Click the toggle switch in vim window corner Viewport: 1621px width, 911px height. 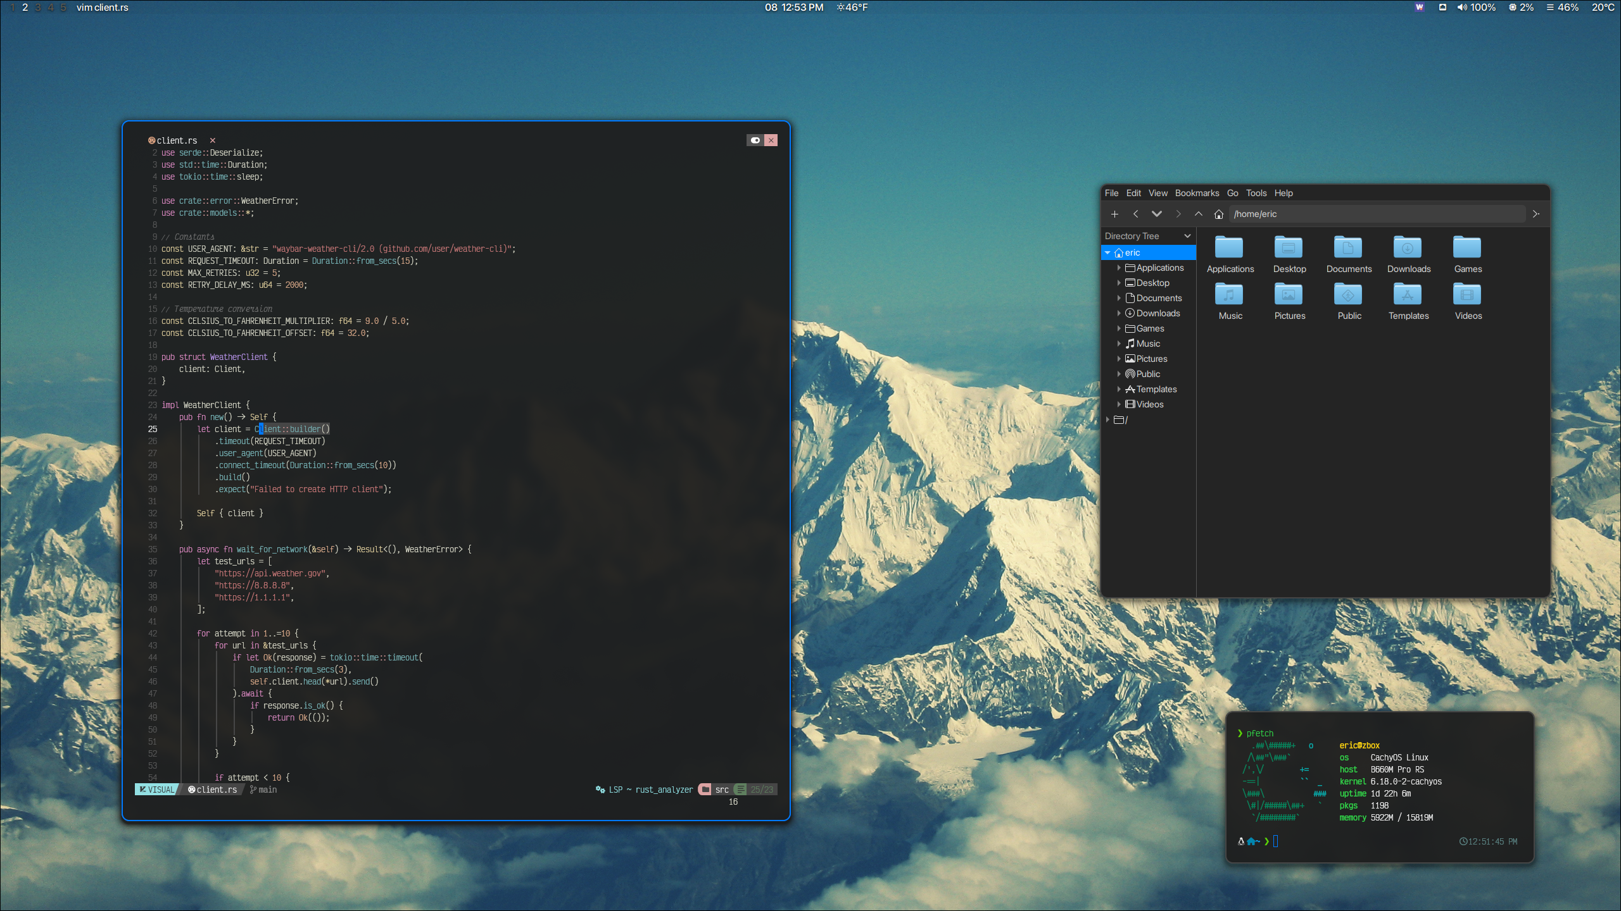coord(755,140)
